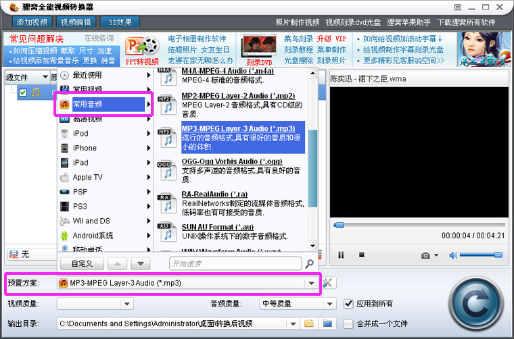Open the iPhone category
This screenshot has width=514, height=339.
click(x=106, y=148)
